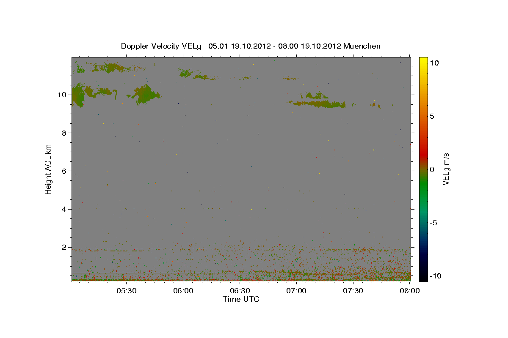Screen dimensions: 508x338
Task: Click the plot title 'Doppler Velocity VELg'
Action: click(x=162, y=46)
